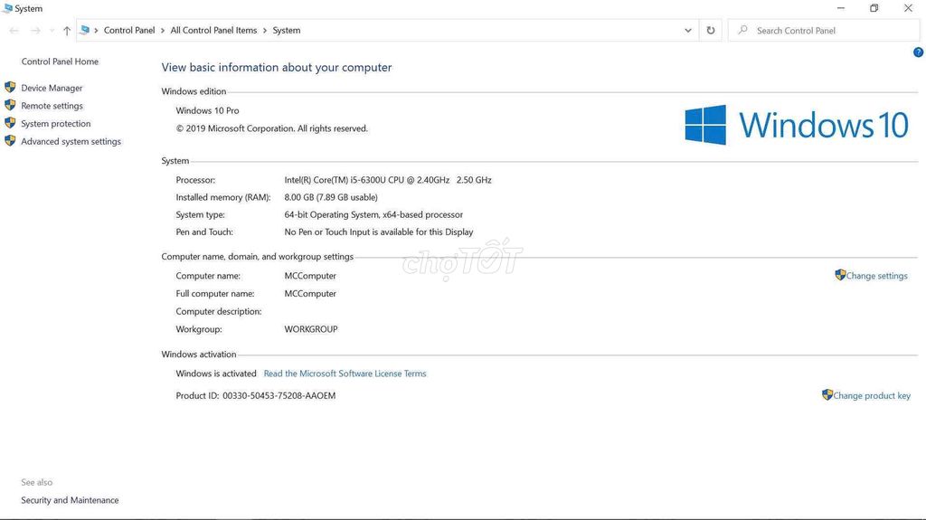
Task: Select Control Panel in the breadcrumb
Action: 129,30
